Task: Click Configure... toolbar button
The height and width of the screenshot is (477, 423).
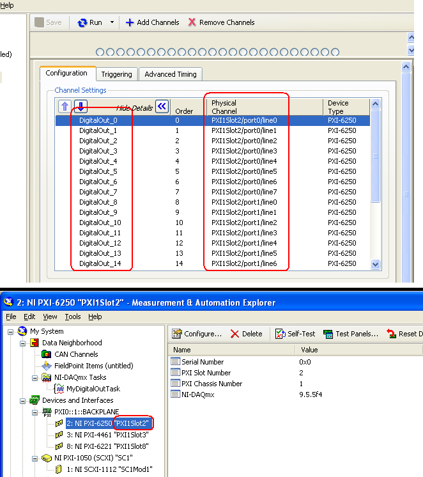Action: (x=197, y=334)
